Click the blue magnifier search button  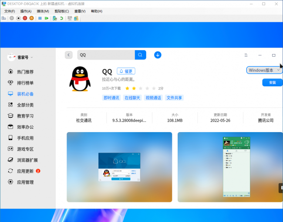[x=140, y=55]
